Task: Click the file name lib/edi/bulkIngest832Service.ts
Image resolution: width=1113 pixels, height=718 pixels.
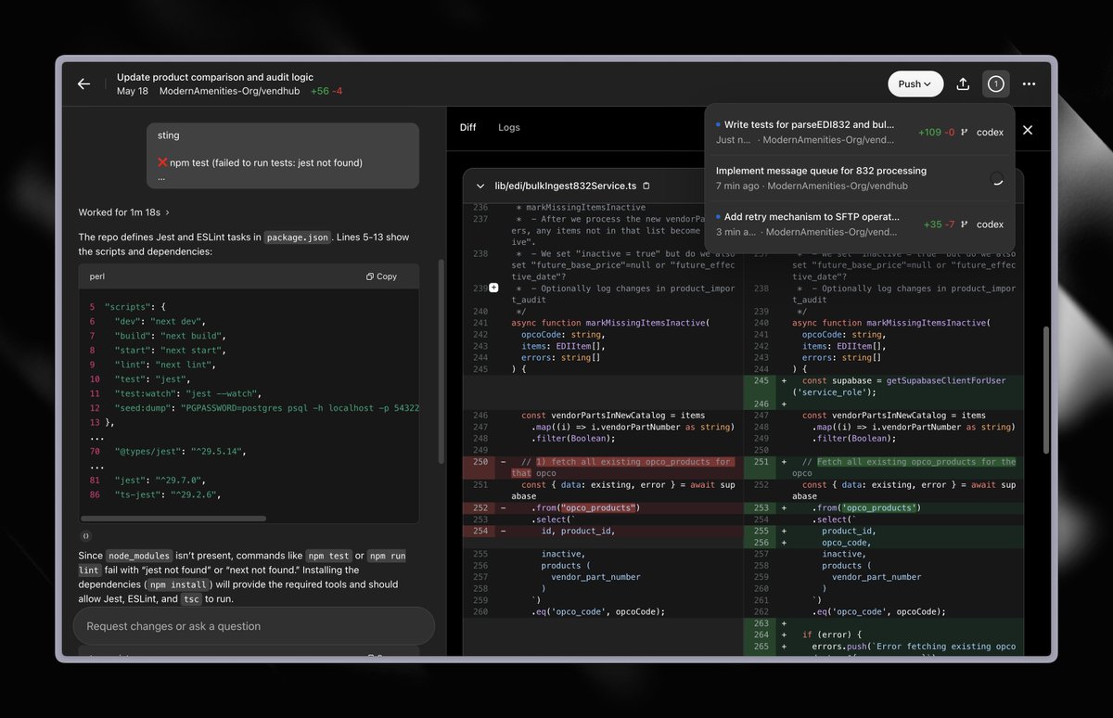Action: (566, 186)
